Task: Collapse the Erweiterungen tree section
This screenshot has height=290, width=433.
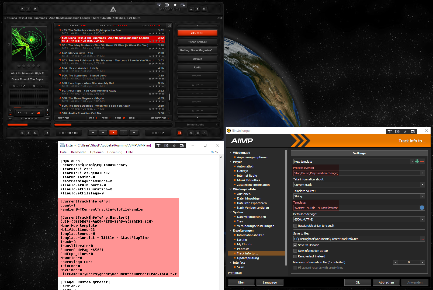Action: pos(231,230)
